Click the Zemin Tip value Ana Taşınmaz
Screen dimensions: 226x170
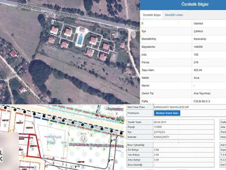[x=202, y=93]
